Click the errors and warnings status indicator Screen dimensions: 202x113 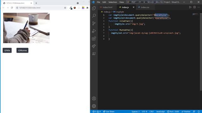[97, 112]
